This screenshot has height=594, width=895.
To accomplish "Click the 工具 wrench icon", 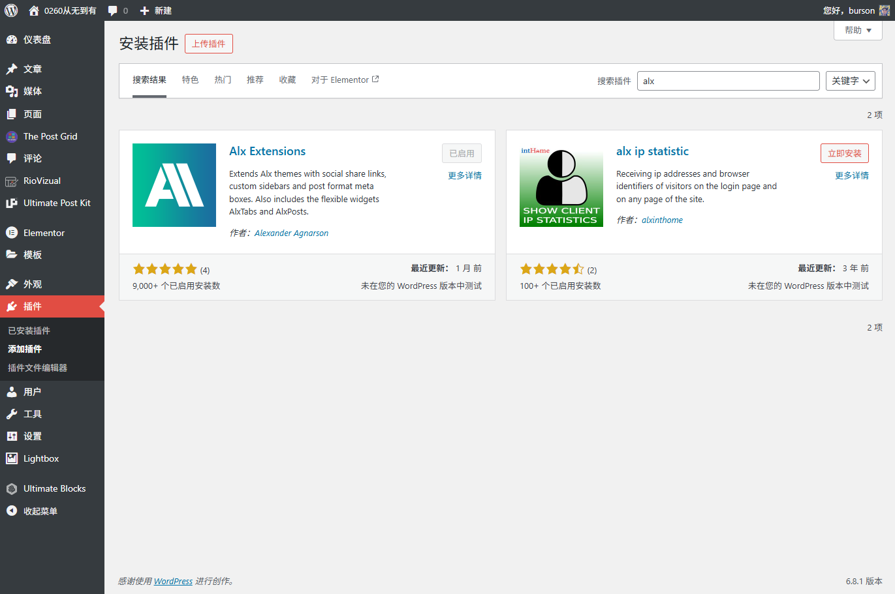I will [x=12, y=414].
